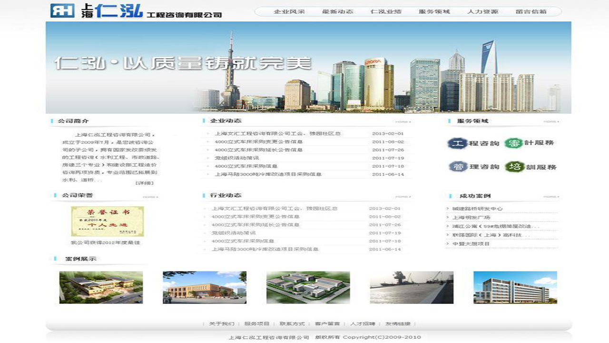Click the [详细] link under 公司简介

click(x=145, y=183)
